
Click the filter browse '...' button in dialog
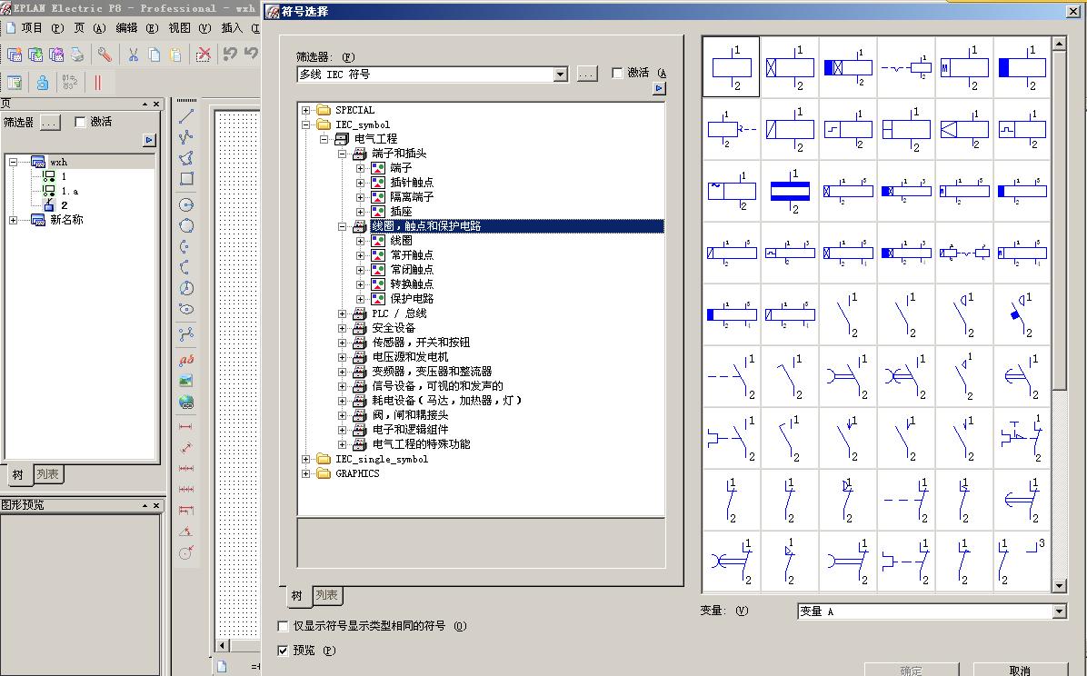click(587, 74)
